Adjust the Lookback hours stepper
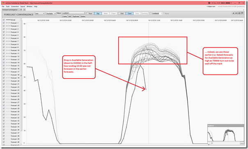Screen dimensions: 248x149 [163, 14]
